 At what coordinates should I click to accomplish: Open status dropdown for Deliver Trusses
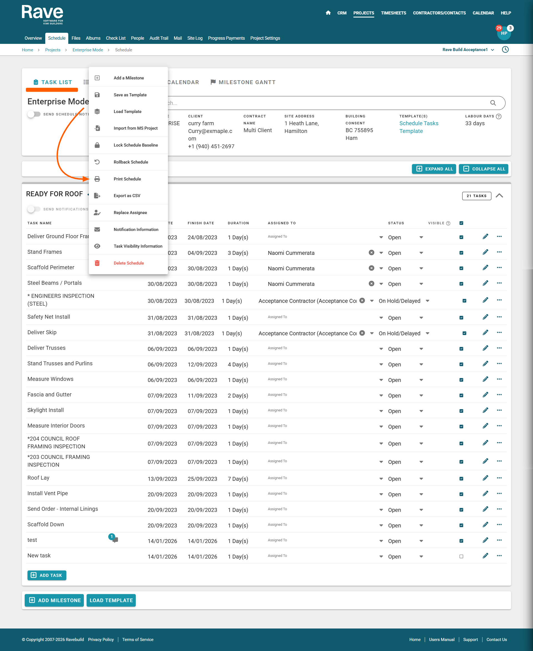point(421,349)
